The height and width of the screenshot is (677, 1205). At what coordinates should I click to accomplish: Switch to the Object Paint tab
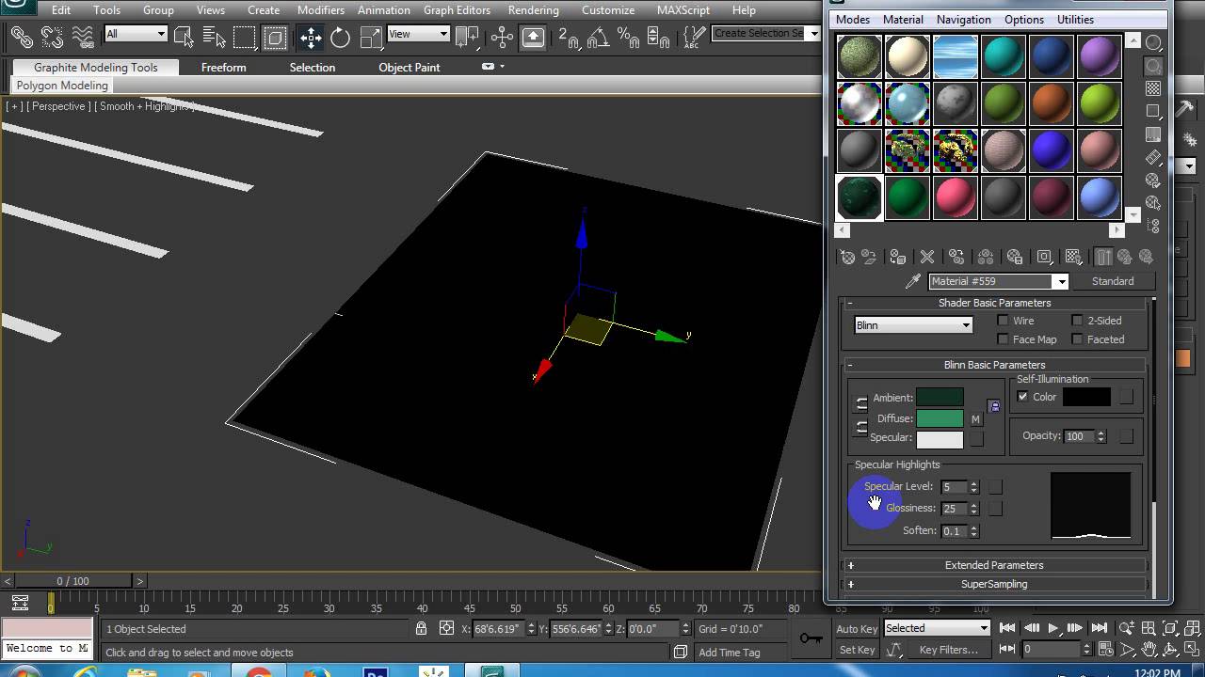[x=409, y=68]
